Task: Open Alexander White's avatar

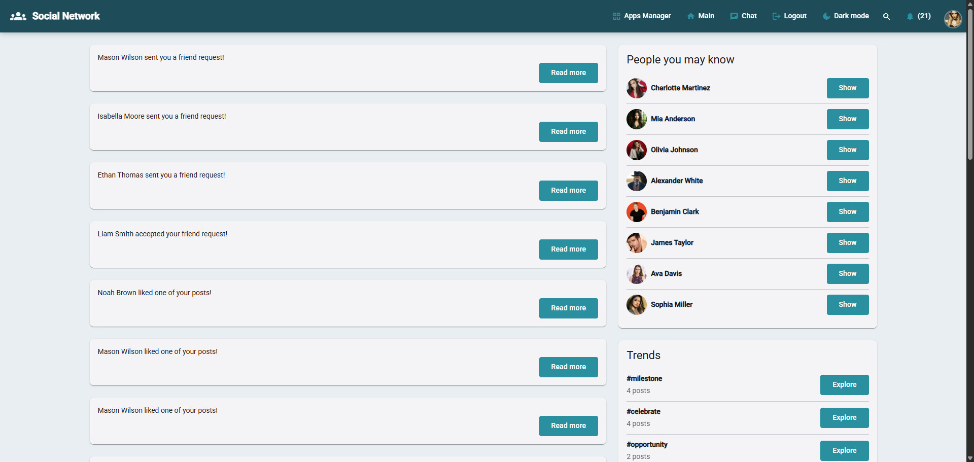Action: point(637,181)
